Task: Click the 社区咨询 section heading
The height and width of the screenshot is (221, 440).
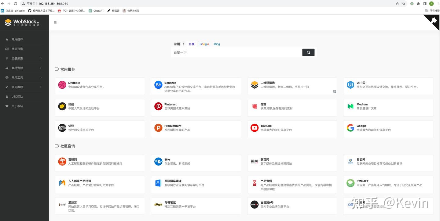Action: (68, 146)
